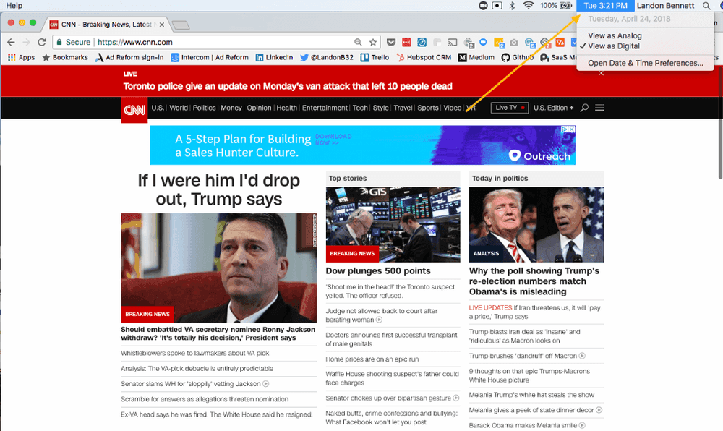Click the Tue 3:21 PM menu bar clock
This screenshot has height=431, width=723.
[605, 6]
